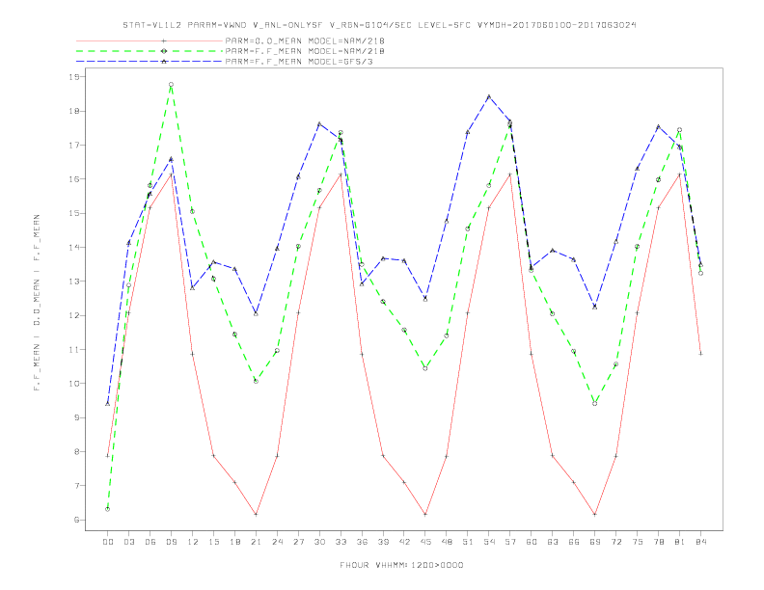Click x-axis tick label 30
Screen dimensions: 764x590
319,542
